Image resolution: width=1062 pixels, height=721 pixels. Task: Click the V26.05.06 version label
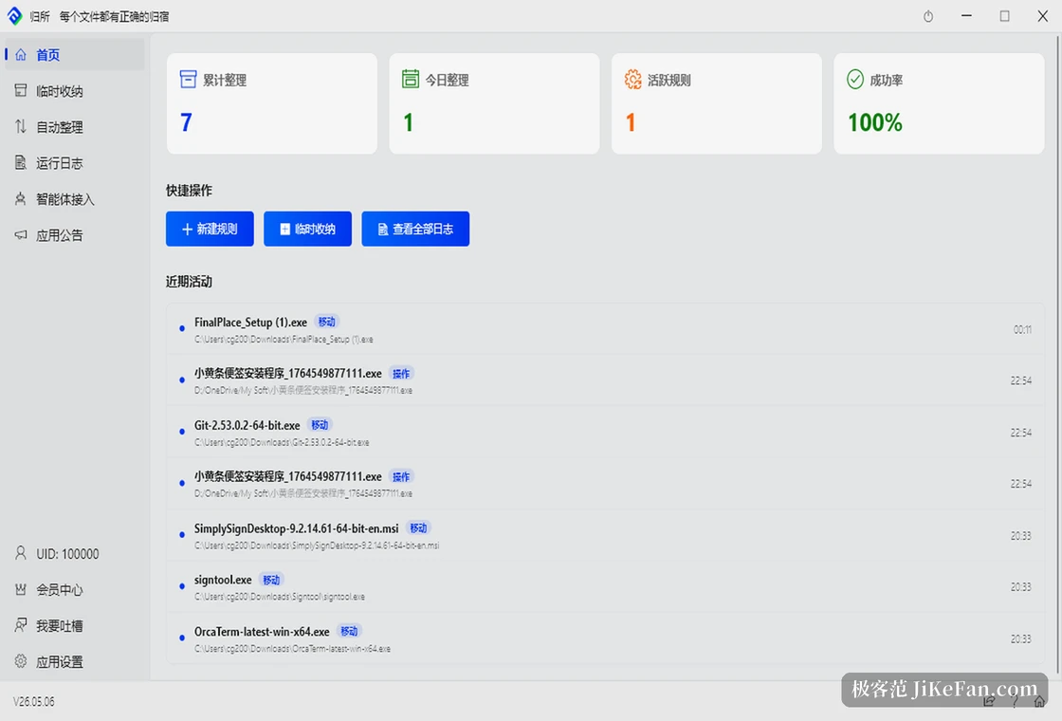34,702
